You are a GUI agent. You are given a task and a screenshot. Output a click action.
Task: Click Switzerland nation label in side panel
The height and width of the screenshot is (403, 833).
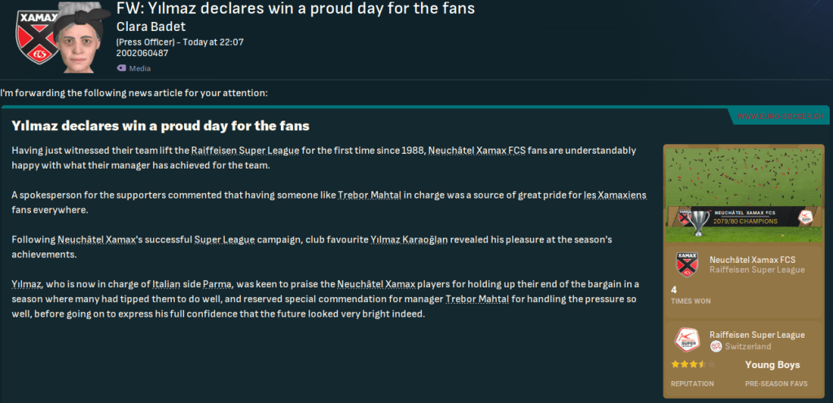point(748,346)
